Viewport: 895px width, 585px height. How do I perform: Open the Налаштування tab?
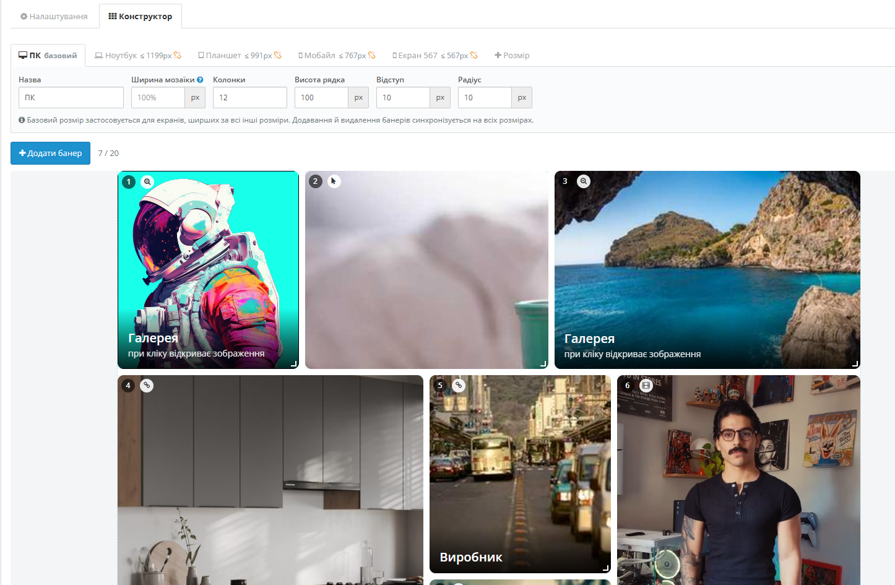(54, 16)
